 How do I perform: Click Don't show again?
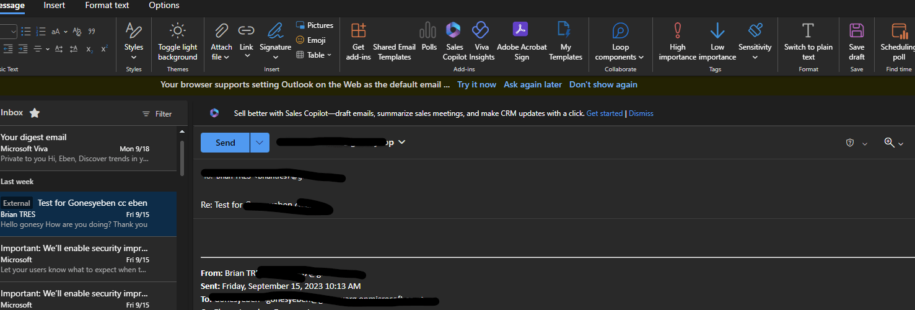(x=603, y=85)
